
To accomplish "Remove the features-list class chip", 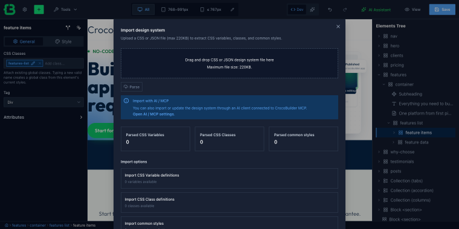I will click(40, 63).
